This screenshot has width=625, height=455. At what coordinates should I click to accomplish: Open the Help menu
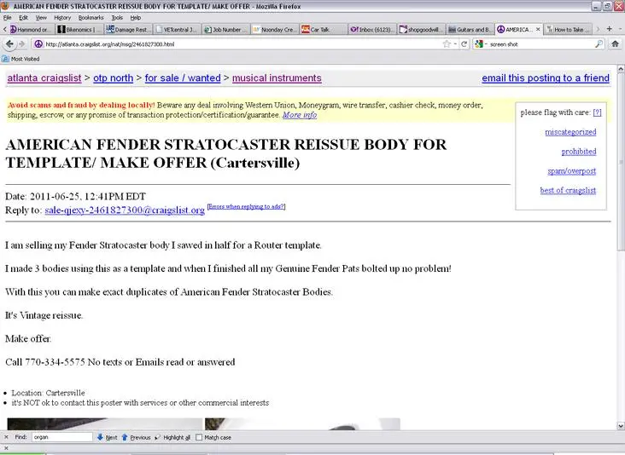pos(136,18)
